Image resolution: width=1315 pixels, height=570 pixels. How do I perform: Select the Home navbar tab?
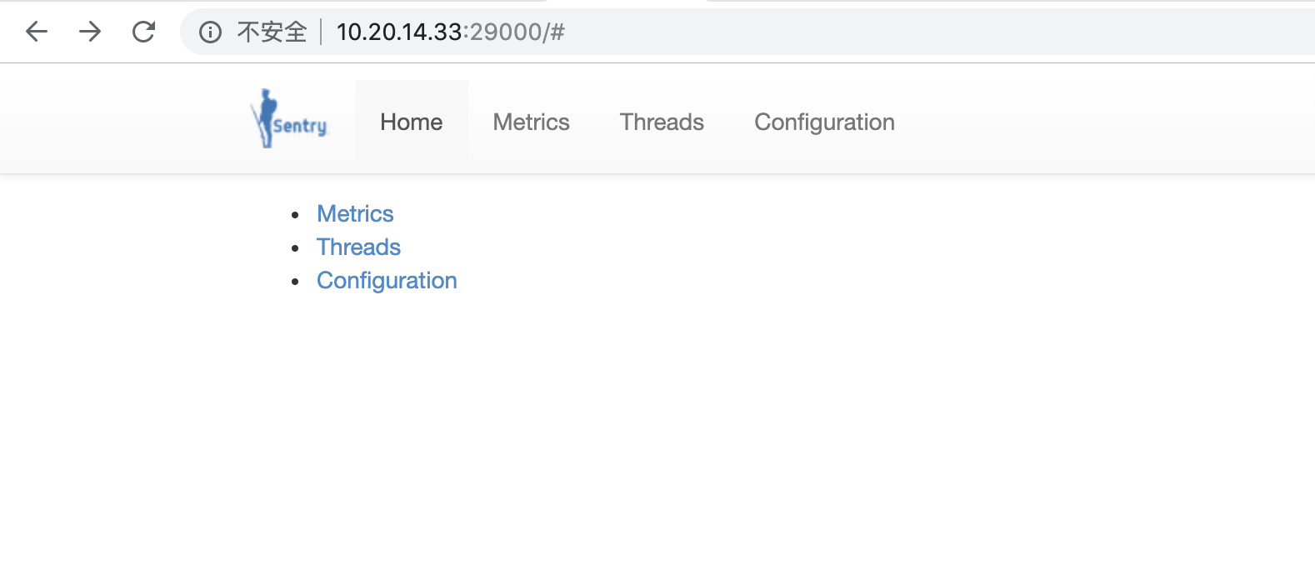click(411, 122)
